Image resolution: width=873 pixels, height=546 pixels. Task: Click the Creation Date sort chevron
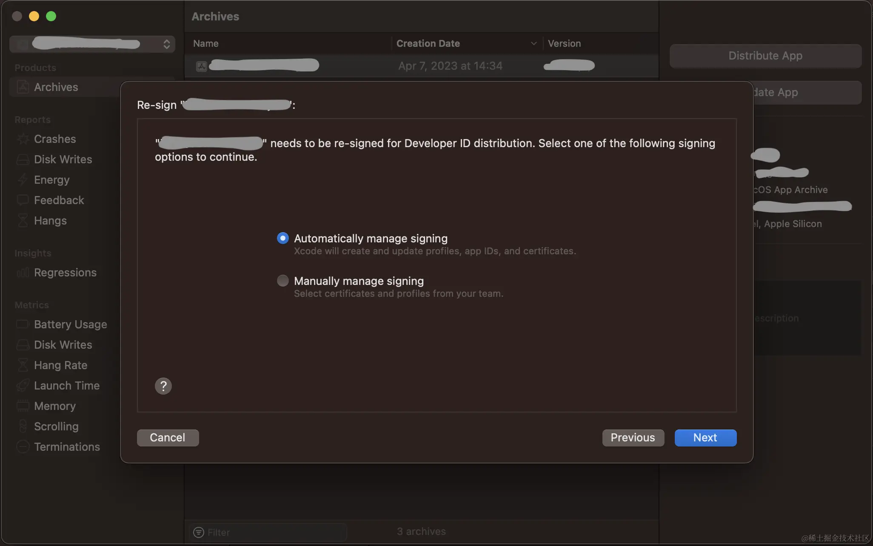(533, 43)
